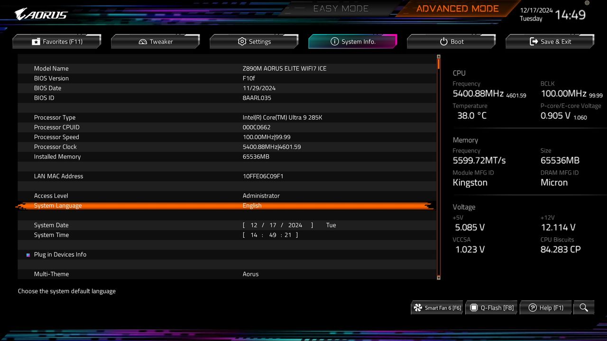Click the CPU Biscuits 84.283 CP reading

tap(561, 250)
